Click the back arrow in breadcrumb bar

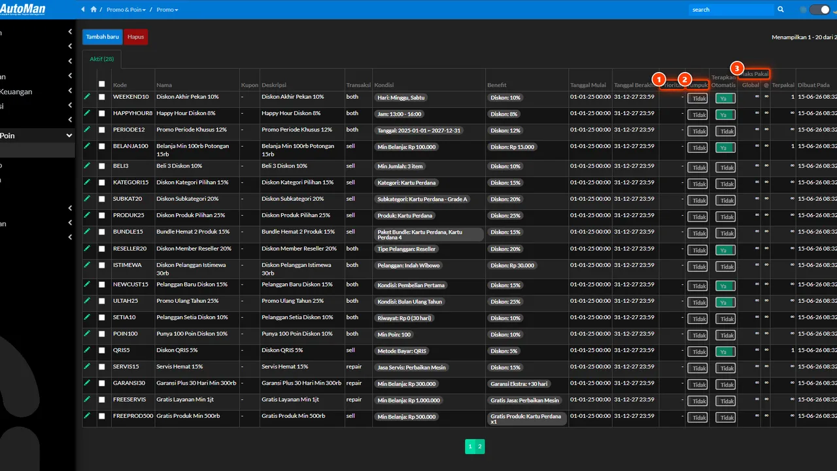coord(83,10)
